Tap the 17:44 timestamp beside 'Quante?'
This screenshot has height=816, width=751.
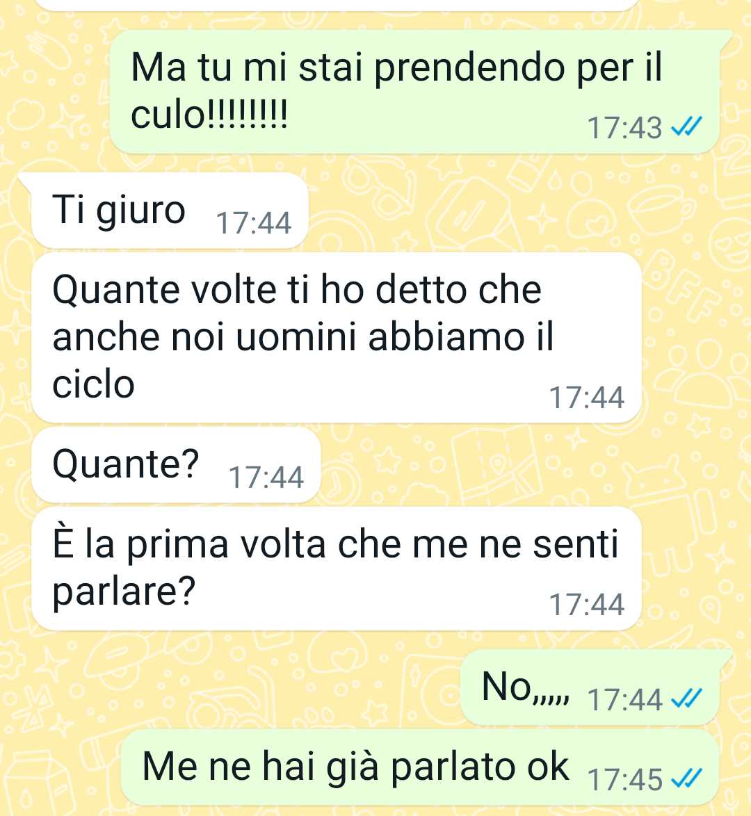pos(266,478)
